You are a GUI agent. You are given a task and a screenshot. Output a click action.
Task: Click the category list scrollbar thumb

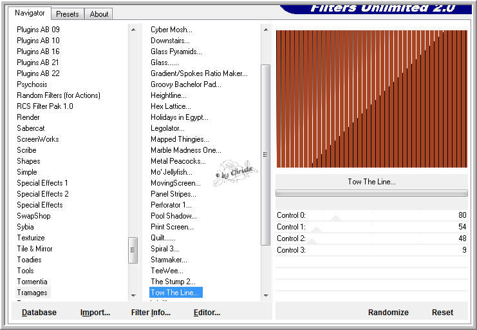pos(133,250)
